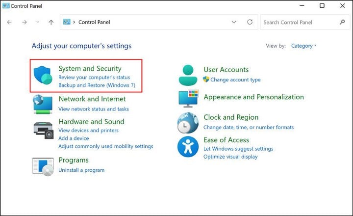This screenshot has width=353, height=216.
Task: Maximize the Control Panel window
Action: [322, 5]
